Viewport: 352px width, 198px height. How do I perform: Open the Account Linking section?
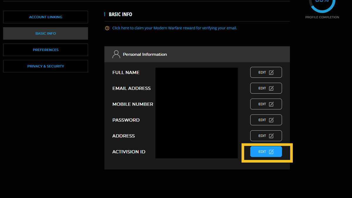45,17
